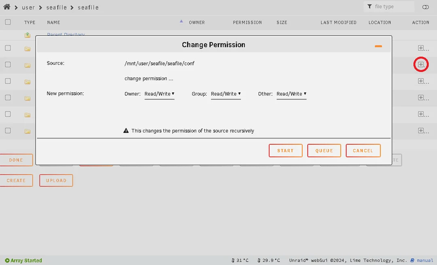This screenshot has height=265, width=437.
Task: Click the fourth row's folder icon
Action: click(x=28, y=98)
